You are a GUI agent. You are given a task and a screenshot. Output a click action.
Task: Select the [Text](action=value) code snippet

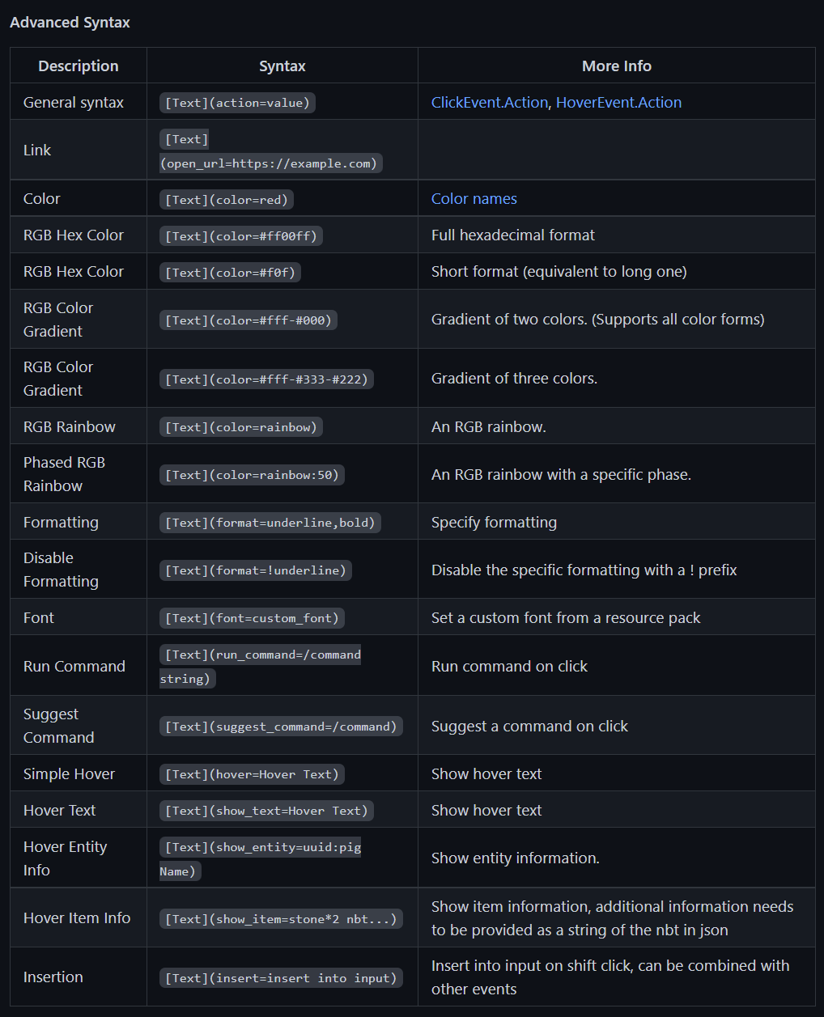coord(237,103)
